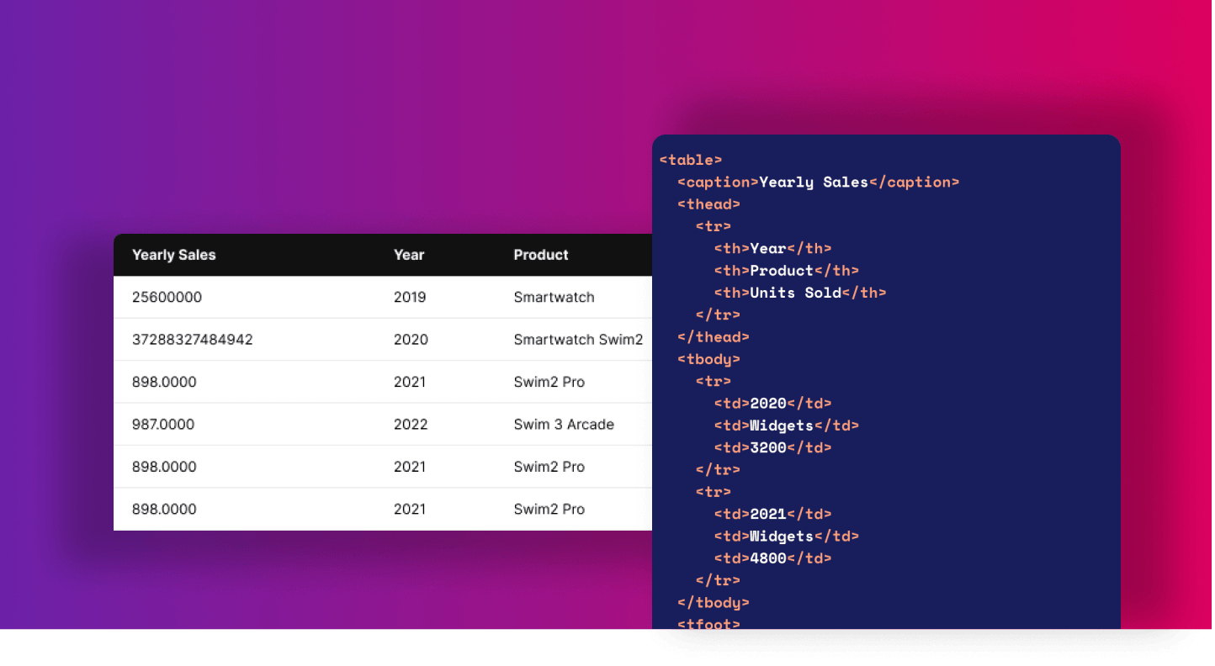
Task: Click the "Product" table column header
Action: click(x=541, y=255)
